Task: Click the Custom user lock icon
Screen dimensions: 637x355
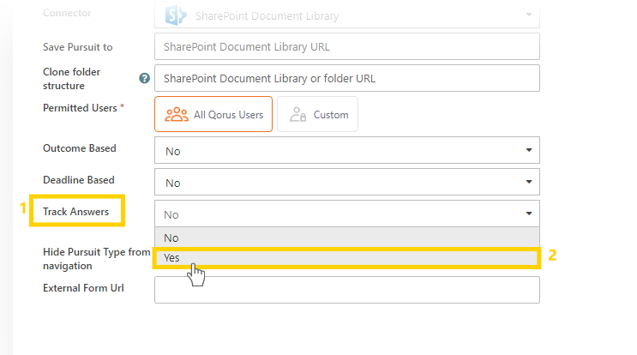Action: (297, 115)
